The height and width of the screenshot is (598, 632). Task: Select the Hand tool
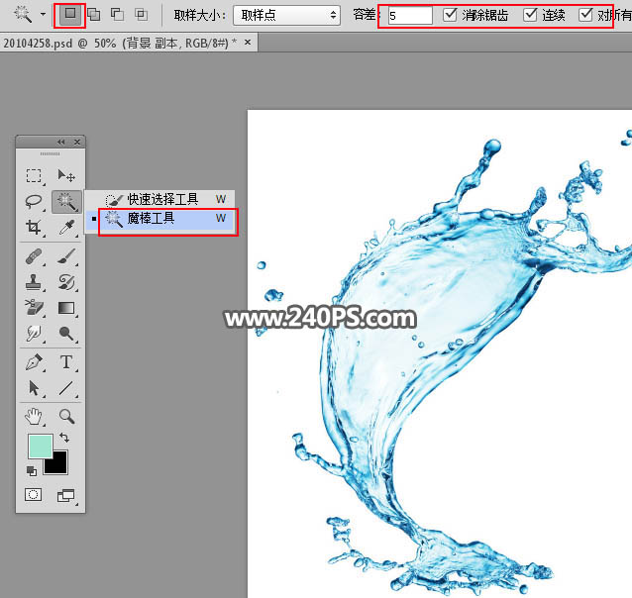(34, 416)
